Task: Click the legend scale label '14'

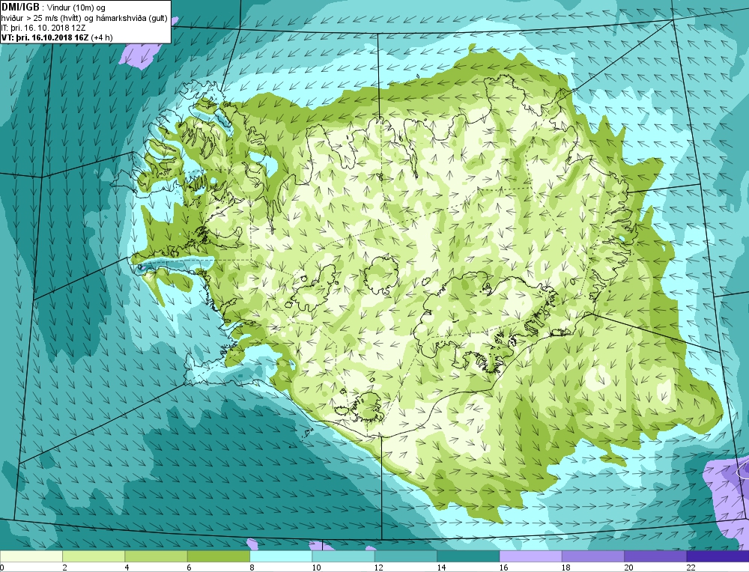Action: pyautogui.click(x=441, y=568)
